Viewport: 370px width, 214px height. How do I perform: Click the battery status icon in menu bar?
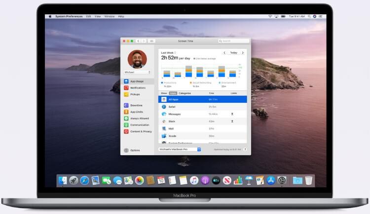(x=283, y=16)
